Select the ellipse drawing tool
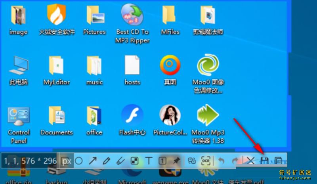Screen dimensions: 317x184 (79, 161)
